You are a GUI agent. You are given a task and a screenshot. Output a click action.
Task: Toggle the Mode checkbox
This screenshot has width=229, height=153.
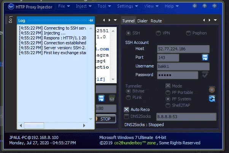[x=168, y=86]
